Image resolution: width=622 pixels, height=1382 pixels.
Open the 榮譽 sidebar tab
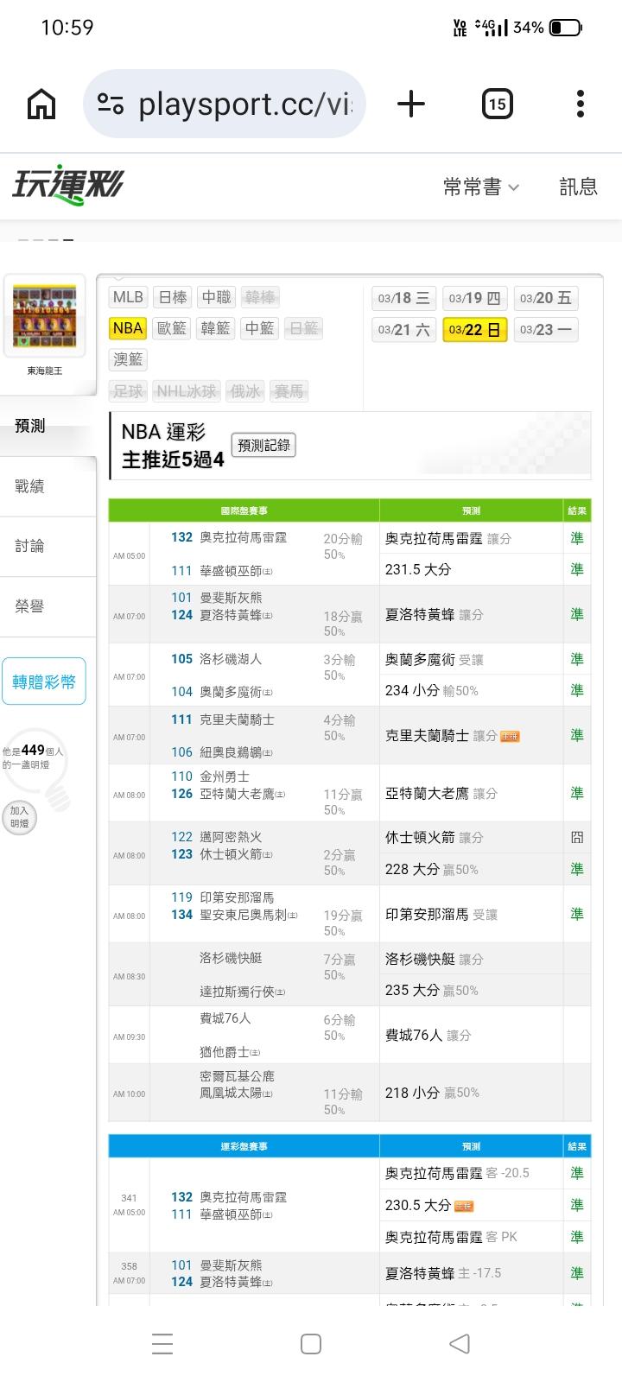pyautogui.click(x=48, y=606)
